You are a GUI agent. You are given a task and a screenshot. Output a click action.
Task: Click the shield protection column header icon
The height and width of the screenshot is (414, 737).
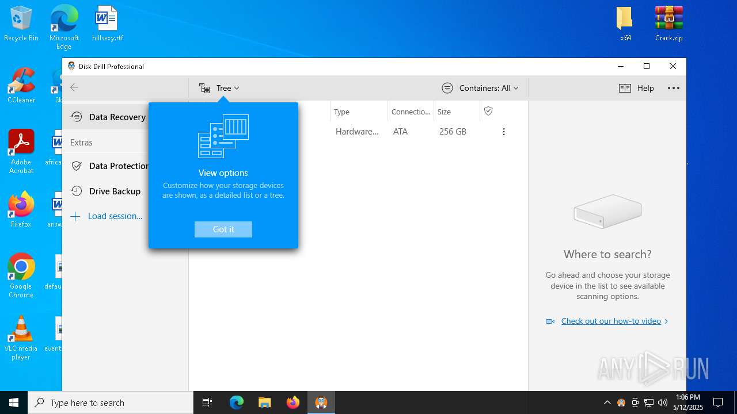click(x=488, y=111)
